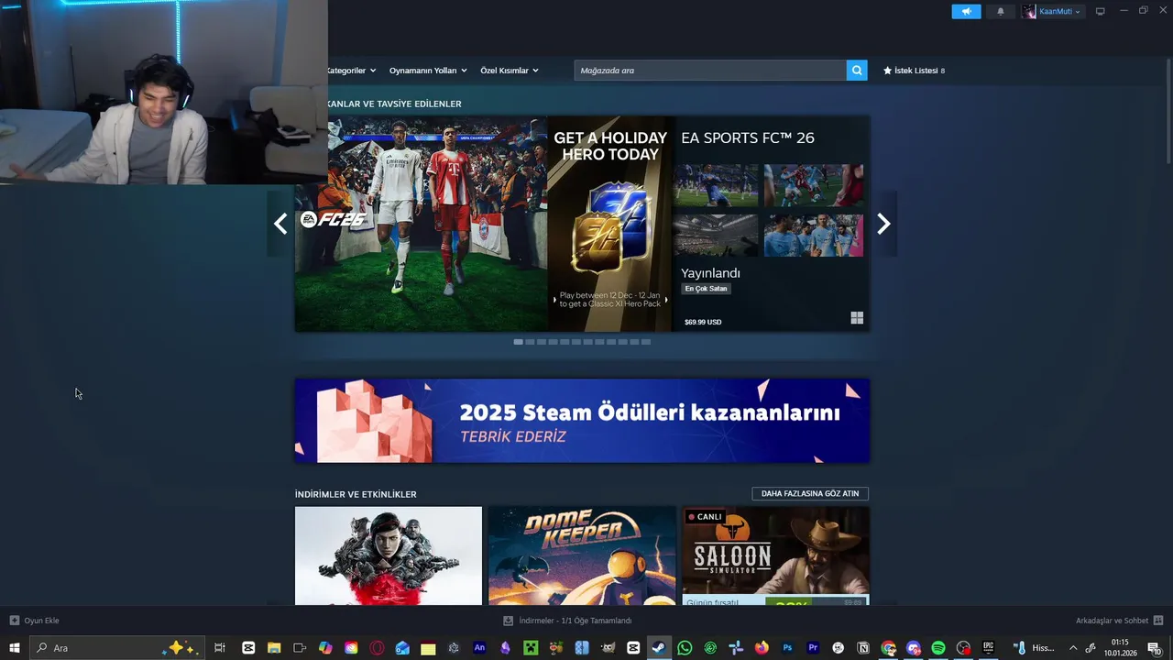Screen dimensions: 1173x660
Task: Open Outlook mail taskbar icon
Action: [x=402, y=648]
